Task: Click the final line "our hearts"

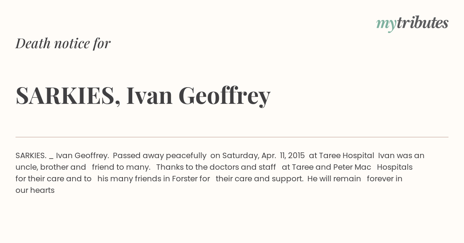Action: (35, 190)
